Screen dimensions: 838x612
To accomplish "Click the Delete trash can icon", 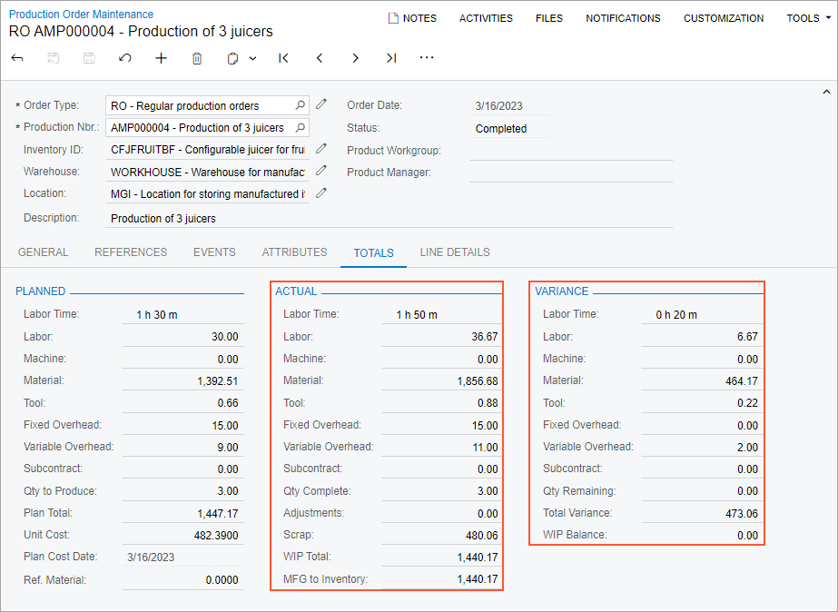I will point(197,58).
